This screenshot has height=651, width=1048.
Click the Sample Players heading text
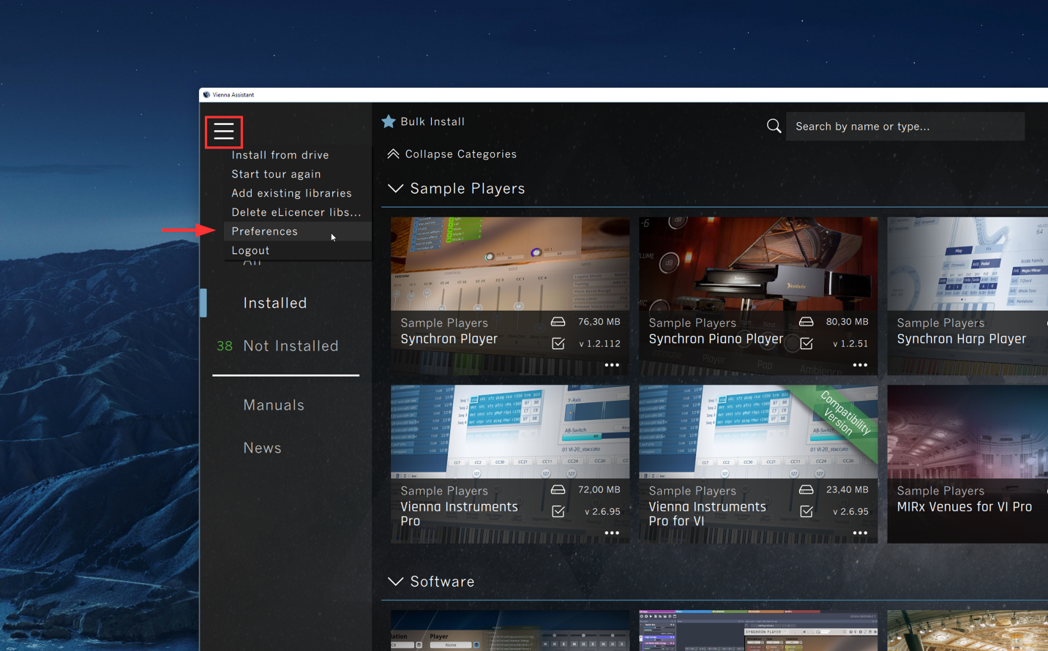pyautogui.click(x=468, y=189)
